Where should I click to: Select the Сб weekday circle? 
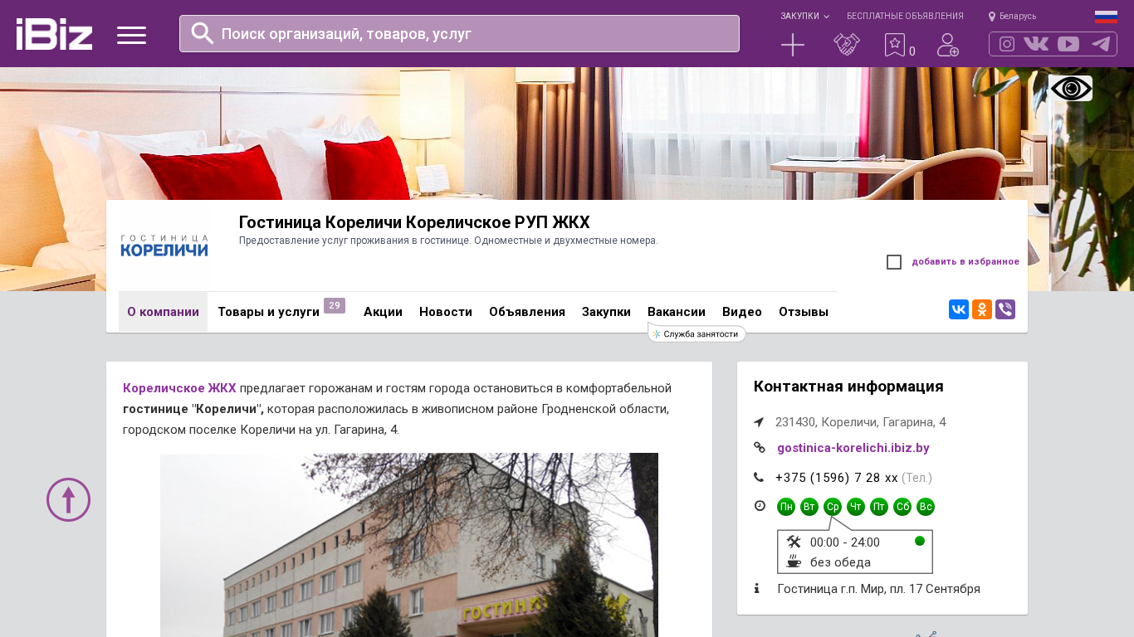902,507
